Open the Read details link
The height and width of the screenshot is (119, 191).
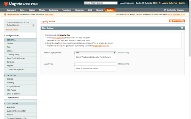pyautogui.click(x=49, y=15)
